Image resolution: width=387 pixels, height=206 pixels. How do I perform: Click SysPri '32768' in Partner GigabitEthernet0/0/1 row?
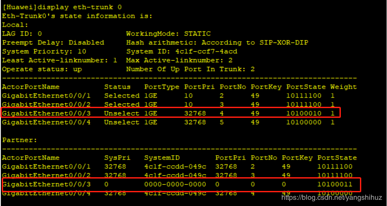pyautogui.click(x=115, y=167)
